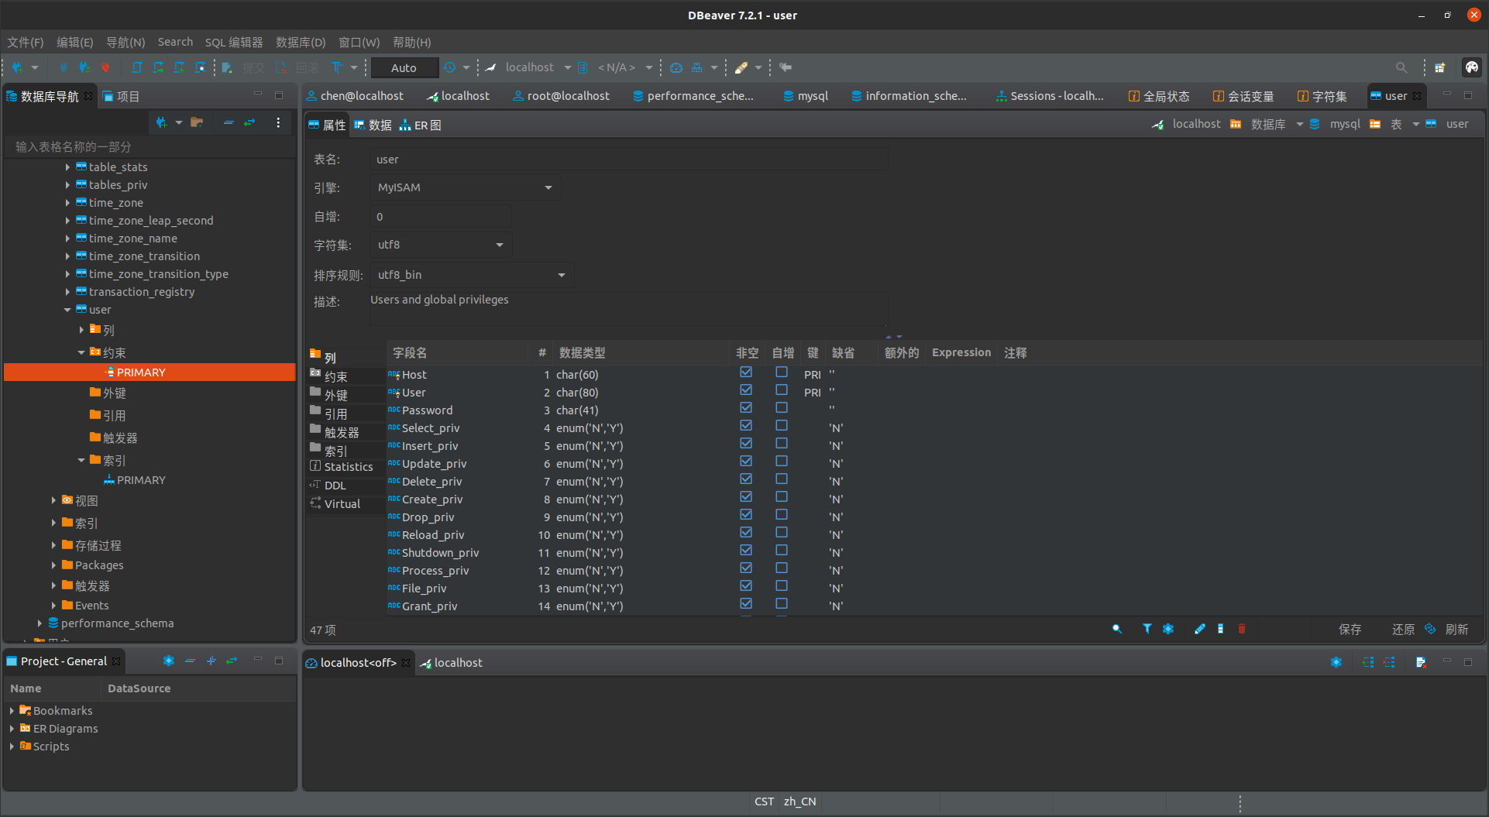The image size is (1489, 817).
Task: Click the brush tool icon in toolbar
Action: 741,68
